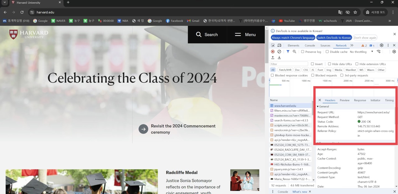Click the network Filter text field

point(289,64)
